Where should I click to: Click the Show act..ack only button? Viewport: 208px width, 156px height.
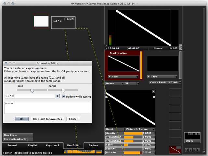tap(18, 139)
